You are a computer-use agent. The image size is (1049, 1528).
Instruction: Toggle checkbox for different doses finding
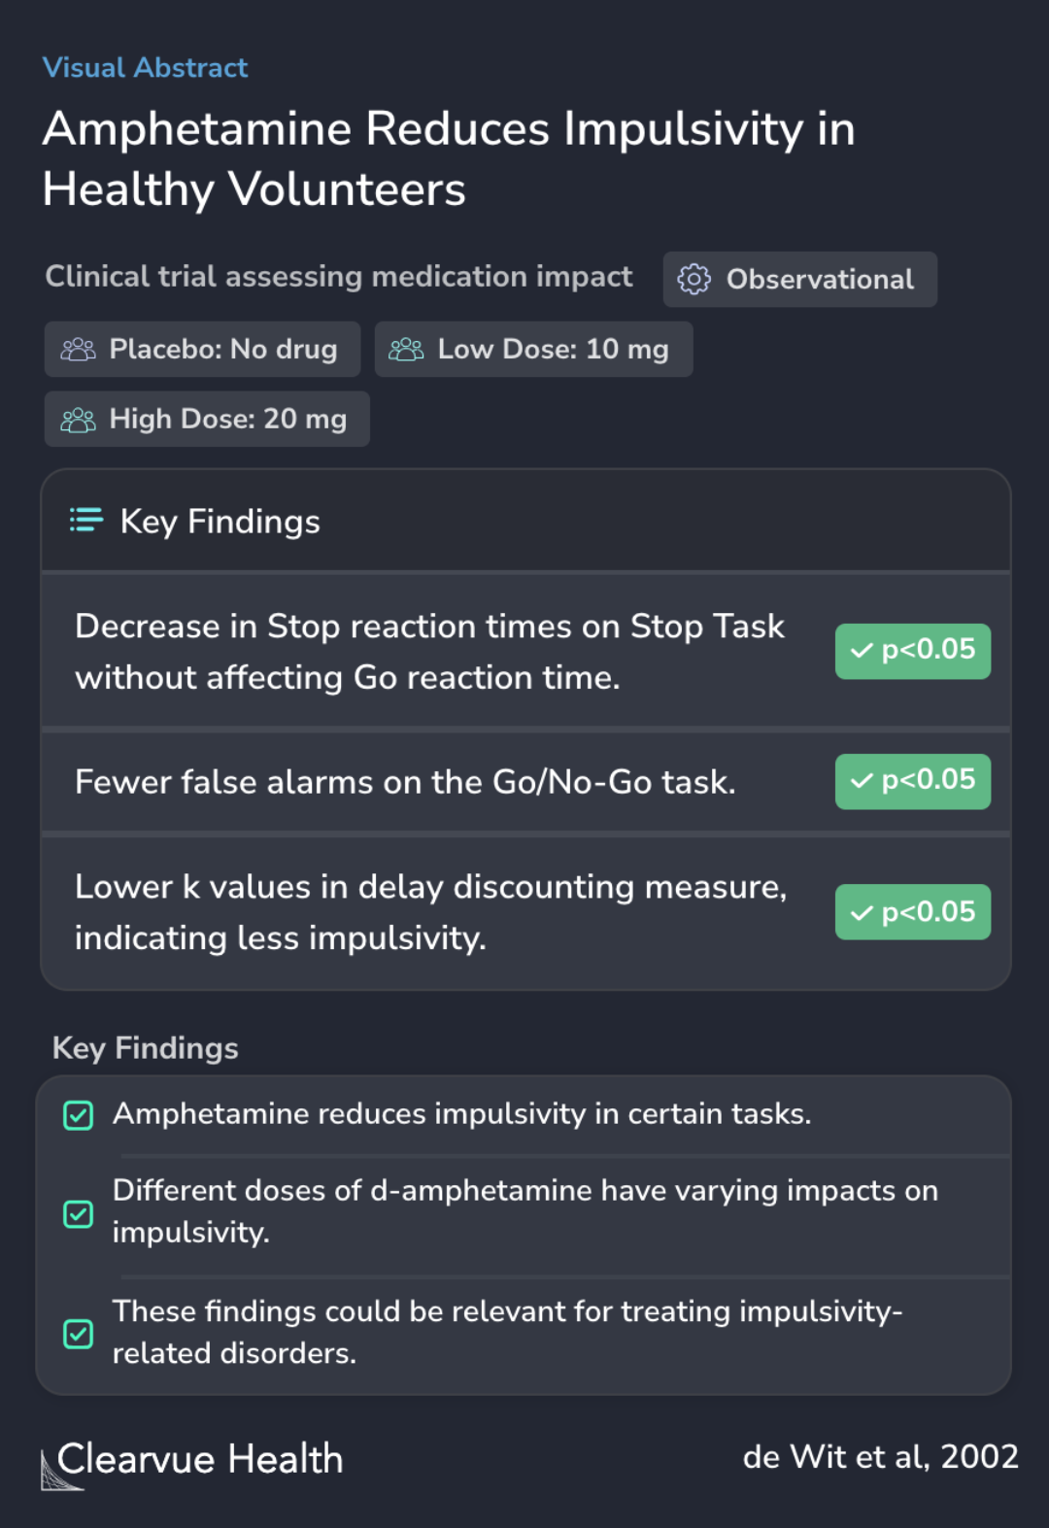pos(79,1213)
